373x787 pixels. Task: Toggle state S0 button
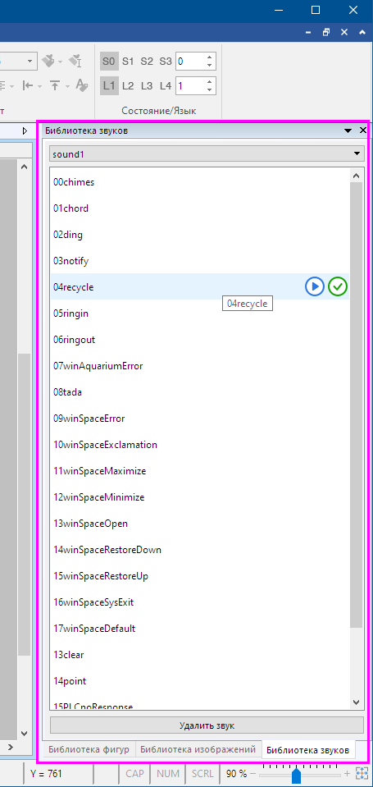tap(109, 62)
